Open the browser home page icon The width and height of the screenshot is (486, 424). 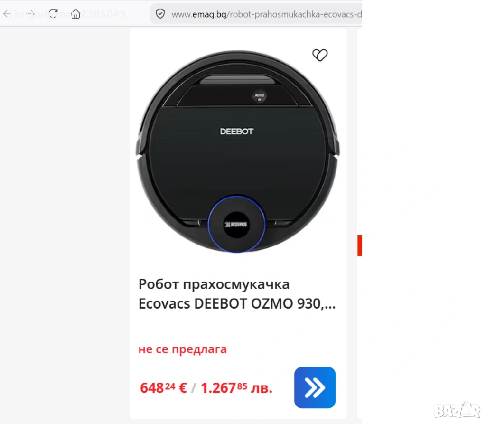click(75, 14)
